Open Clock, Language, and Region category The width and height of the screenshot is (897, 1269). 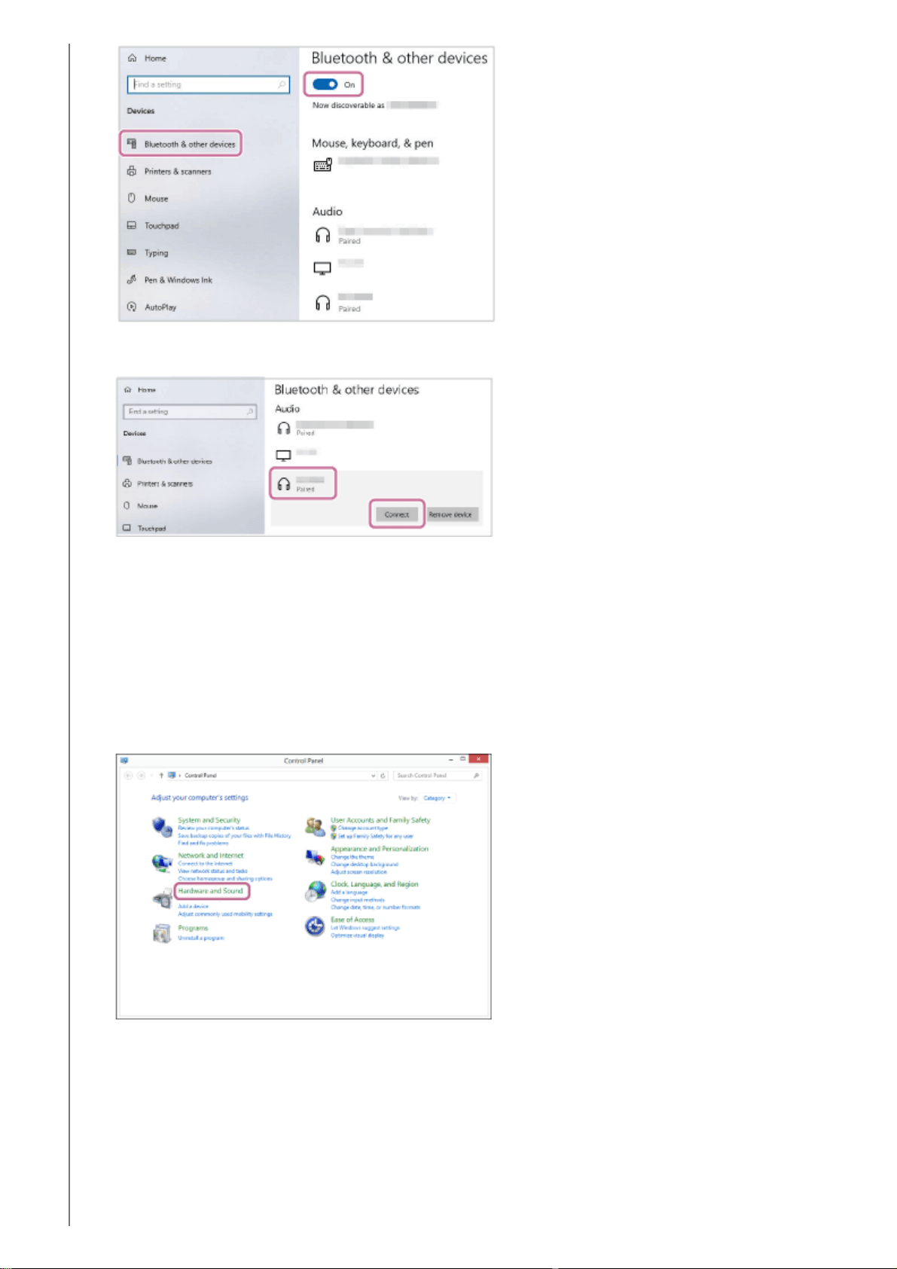pyautogui.click(x=374, y=884)
